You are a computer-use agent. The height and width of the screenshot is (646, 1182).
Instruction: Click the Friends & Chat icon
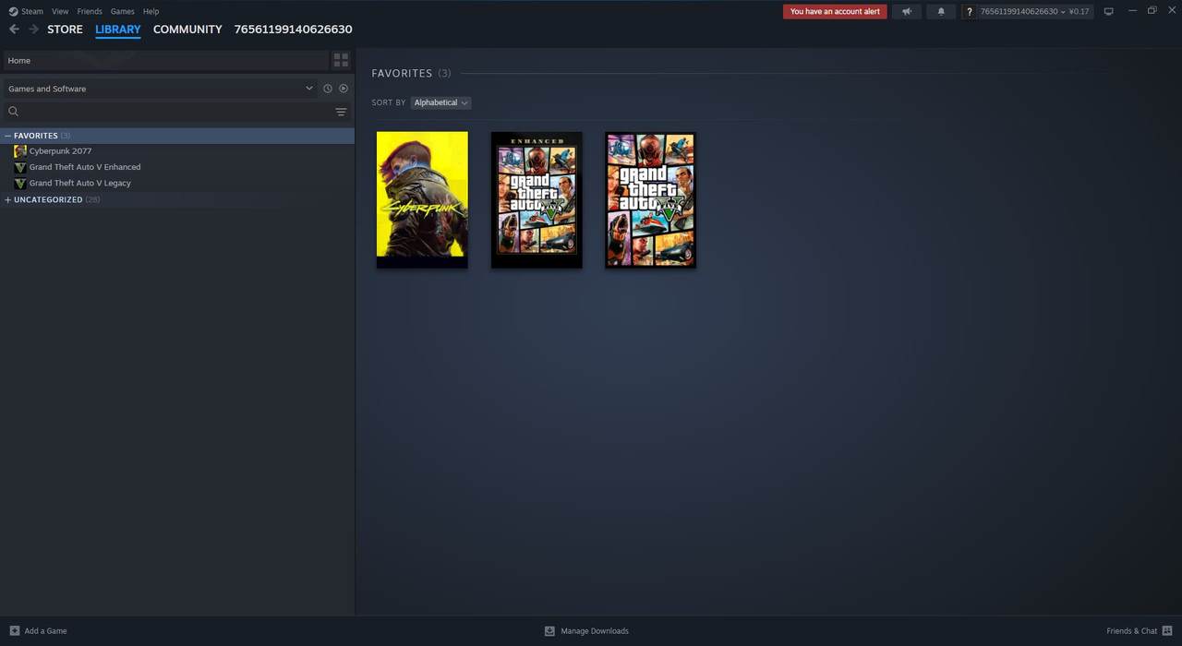point(1167,631)
